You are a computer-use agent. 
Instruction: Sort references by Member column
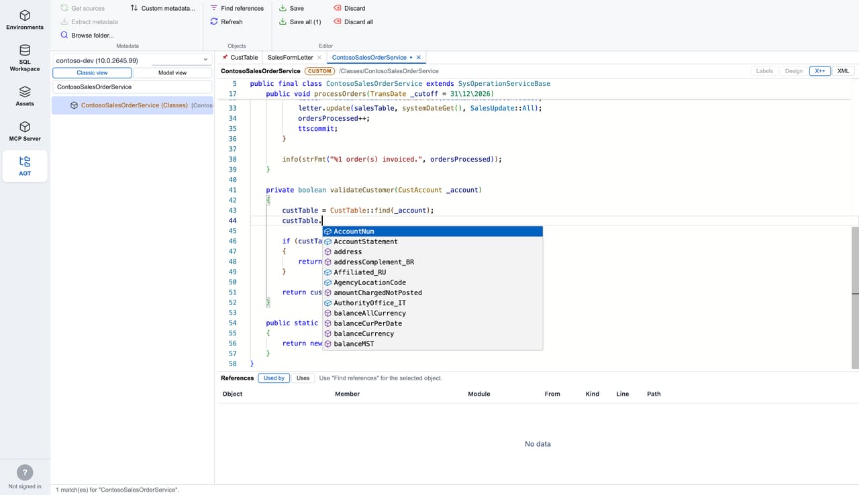[x=347, y=394]
